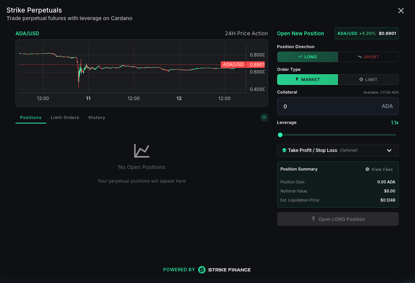Switch to the Limit Orders tab
Image resolution: width=415 pixels, height=283 pixels.
click(x=65, y=117)
